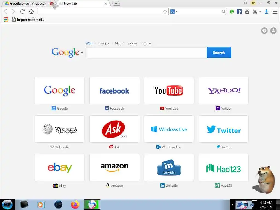This screenshot has width=280, height=210.
Task: Open the Wikipedia speed dial tile
Action: [x=60, y=129]
